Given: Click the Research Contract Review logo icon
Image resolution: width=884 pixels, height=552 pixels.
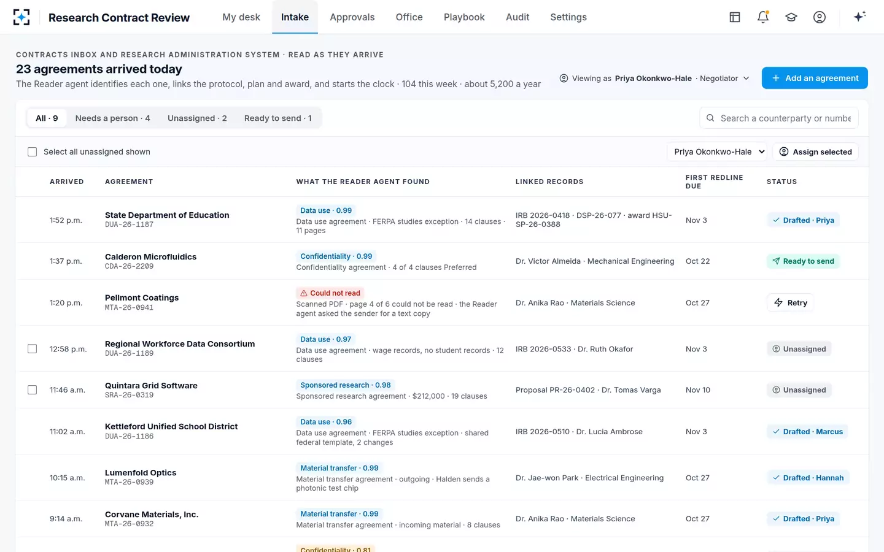Looking at the screenshot, I should pyautogui.click(x=21, y=17).
